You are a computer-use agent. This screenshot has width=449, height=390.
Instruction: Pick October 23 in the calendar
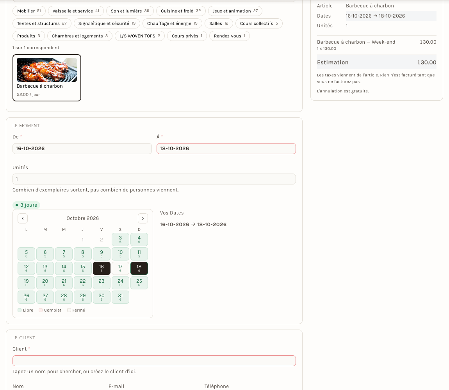(102, 283)
